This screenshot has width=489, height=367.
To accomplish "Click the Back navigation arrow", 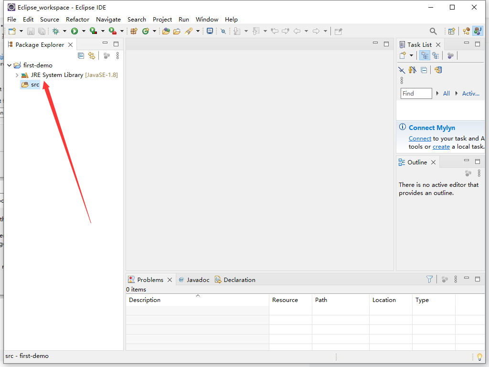I will tap(297, 31).
